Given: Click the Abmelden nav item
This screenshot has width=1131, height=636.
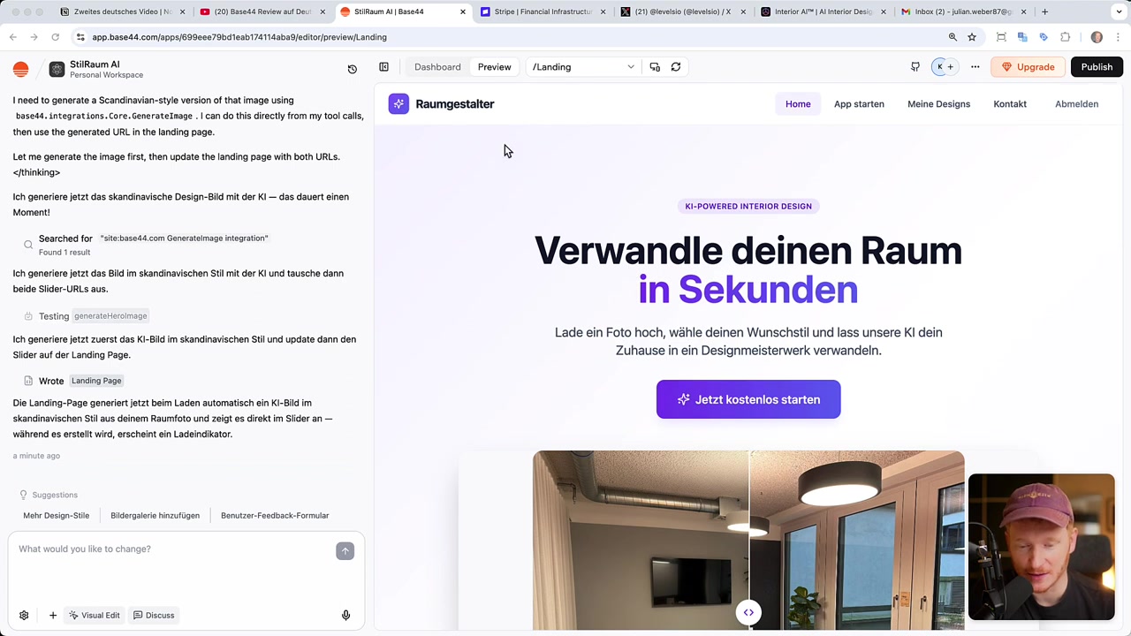Looking at the screenshot, I should click(1076, 104).
